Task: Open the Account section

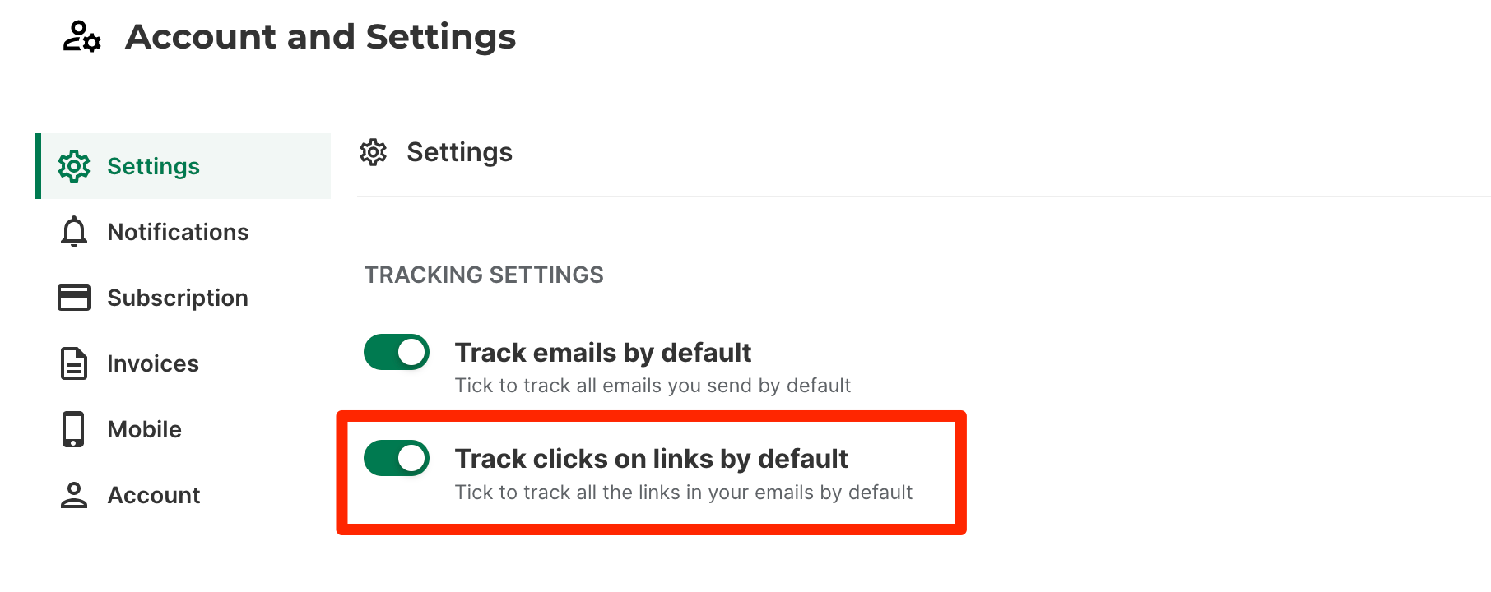Action: pyautogui.click(x=154, y=495)
